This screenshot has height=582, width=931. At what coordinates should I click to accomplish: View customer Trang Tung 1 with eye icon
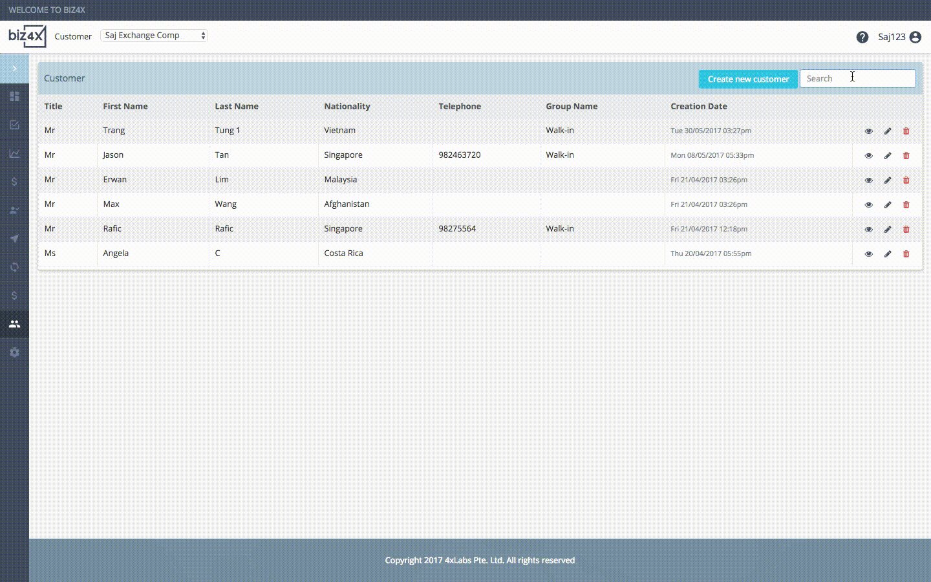click(869, 131)
